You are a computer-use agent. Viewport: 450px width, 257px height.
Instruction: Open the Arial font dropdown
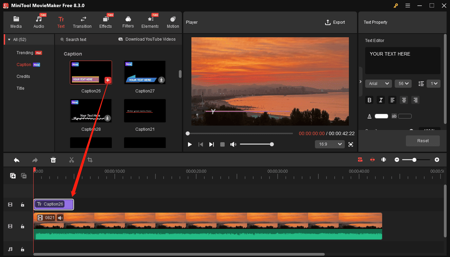click(378, 84)
